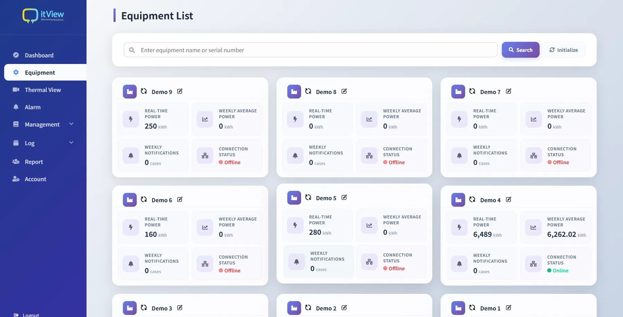Refresh the Demo 7 card
This screenshot has height=317, width=623.
point(472,91)
